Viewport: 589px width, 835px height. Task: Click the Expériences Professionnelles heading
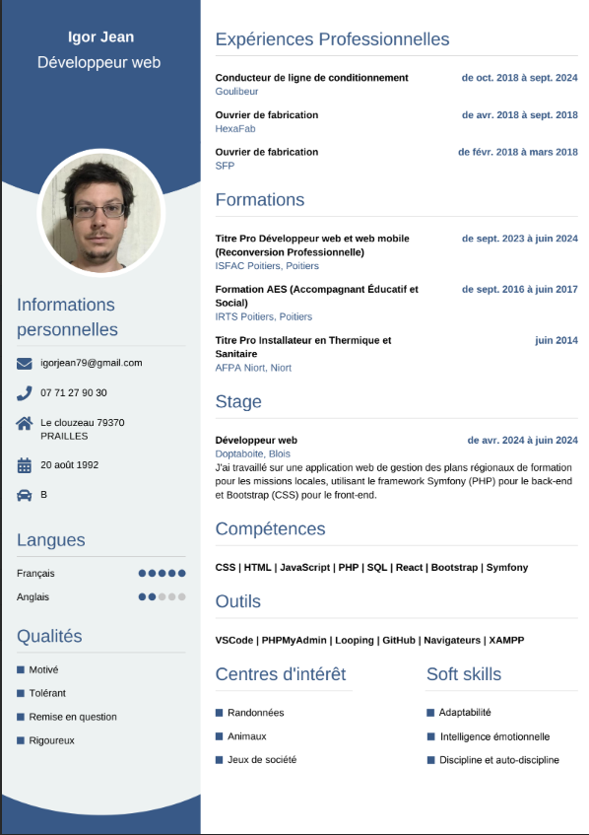click(x=332, y=38)
